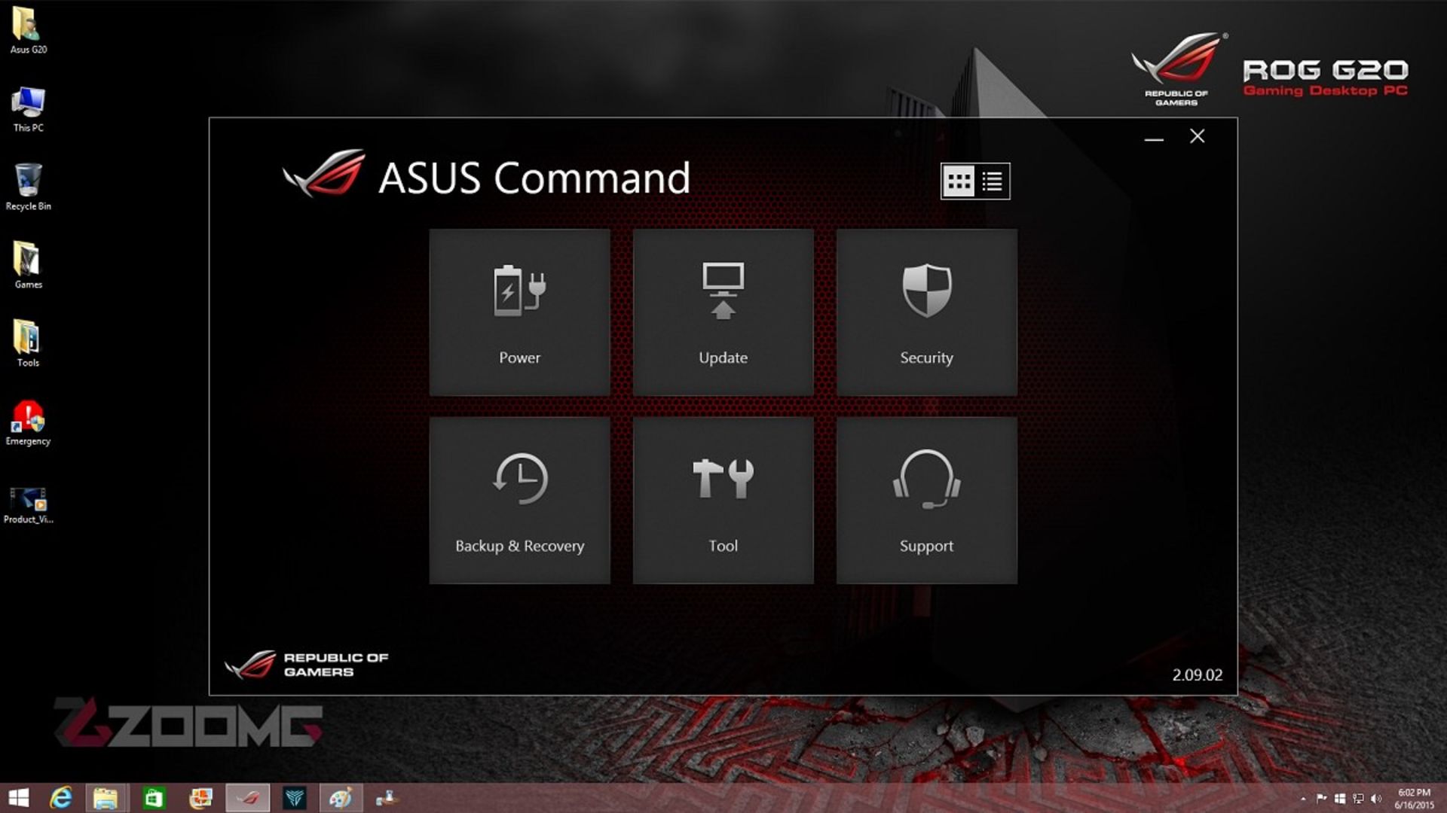The width and height of the screenshot is (1447, 813).
Task: Open the colorful Office taskbar icon
Action: (x=200, y=798)
